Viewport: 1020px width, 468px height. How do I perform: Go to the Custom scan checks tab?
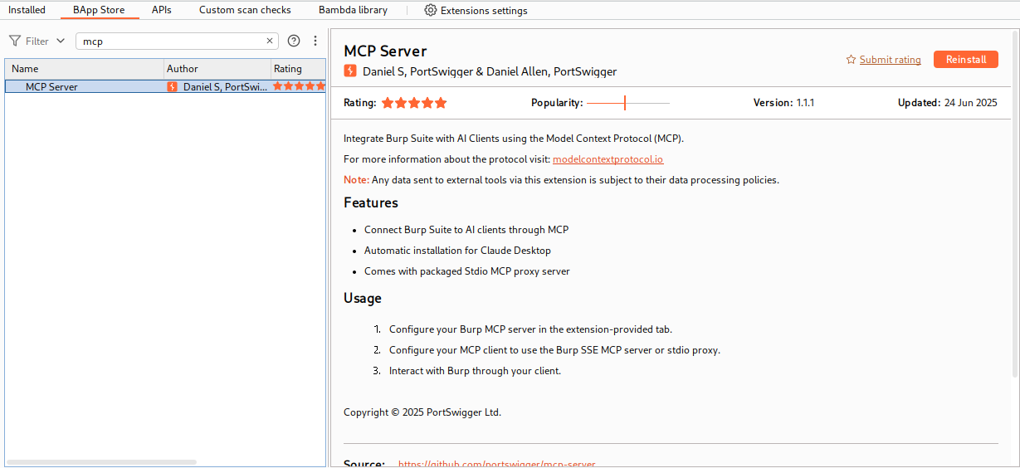pyautogui.click(x=245, y=11)
